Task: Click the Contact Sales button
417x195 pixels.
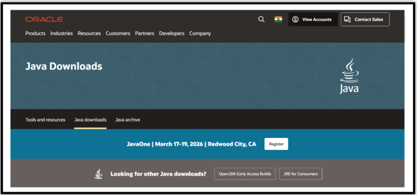Action: (x=365, y=19)
